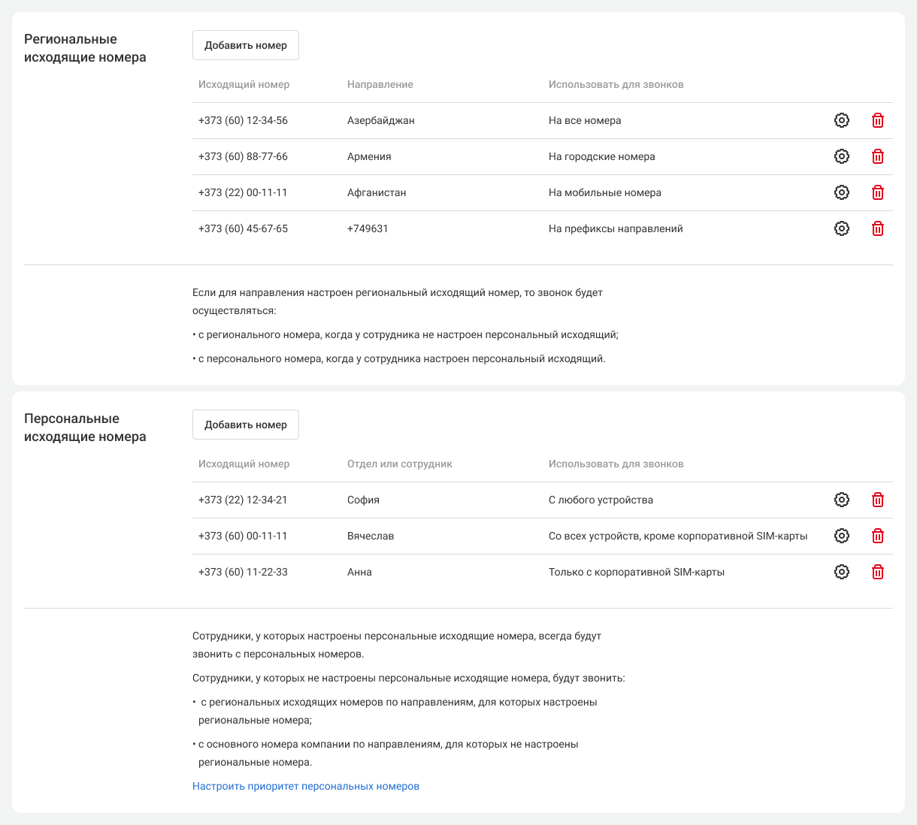Delete Вячеслав's personal number

877,536
